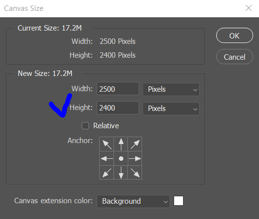Focus the new Height field showing 2400
Viewport: 259px width, 219px height.
point(118,108)
